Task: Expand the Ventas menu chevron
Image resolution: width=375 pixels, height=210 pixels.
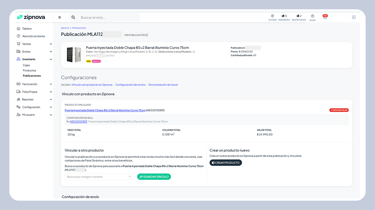Action: pyautogui.click(x=51, y=44)
